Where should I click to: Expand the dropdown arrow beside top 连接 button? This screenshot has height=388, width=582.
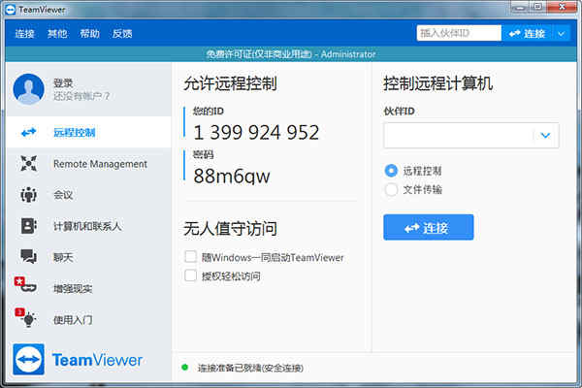[x=562, y=34]
